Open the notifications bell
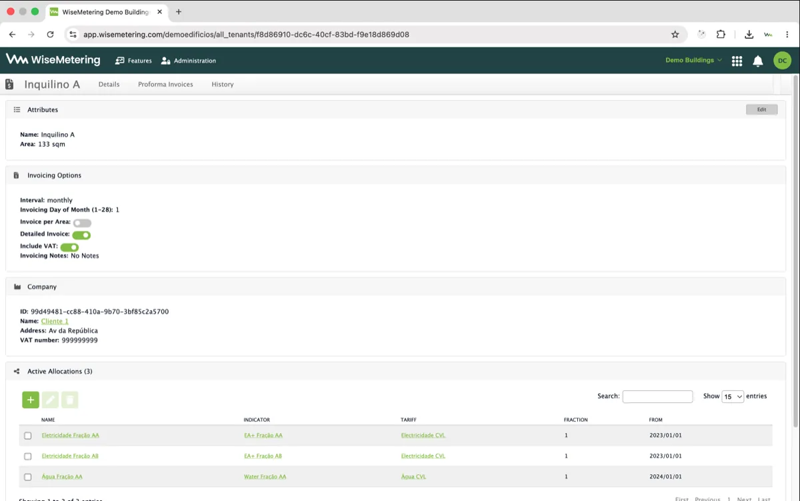The image size is (800, 501). coord(758,61)
